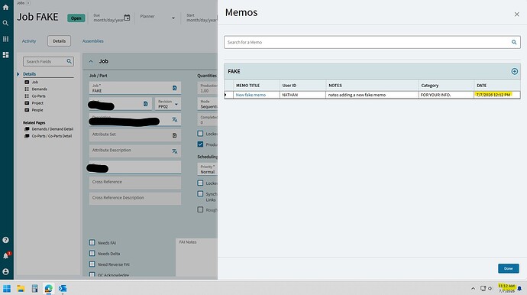Toggle the Locked checkbox under Scheduling
The height and width of the screenshot is (295, 527).
[200, 183]
